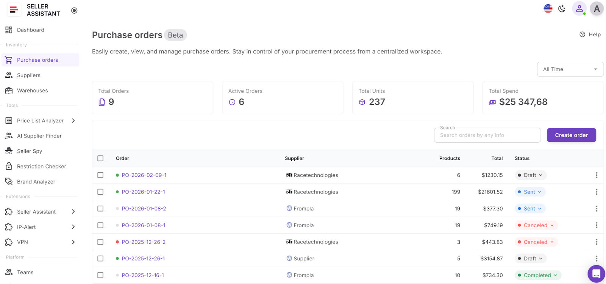This screenshot has height=284, width=606.
Task: Click the sidebar collapse radio icon
Action: click(74, 11)
